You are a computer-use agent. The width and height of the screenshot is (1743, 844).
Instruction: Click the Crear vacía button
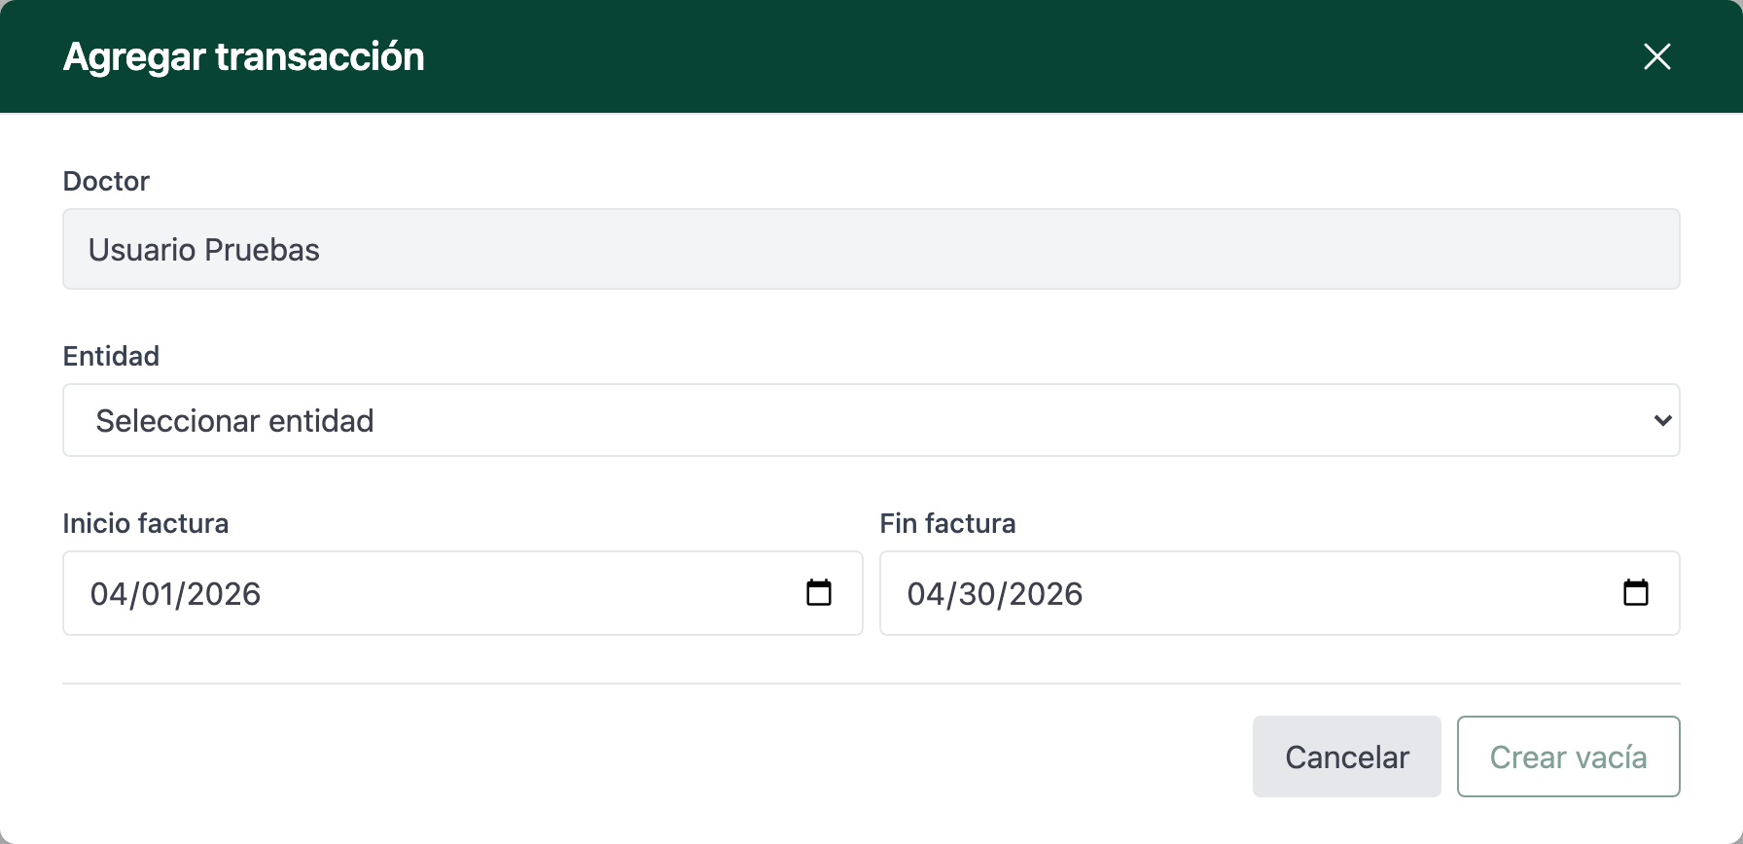pyautogui.click(x=1568, y=756)
